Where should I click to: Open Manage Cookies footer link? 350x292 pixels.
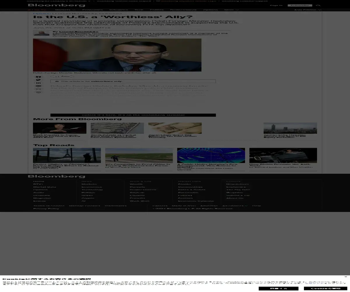85,206
